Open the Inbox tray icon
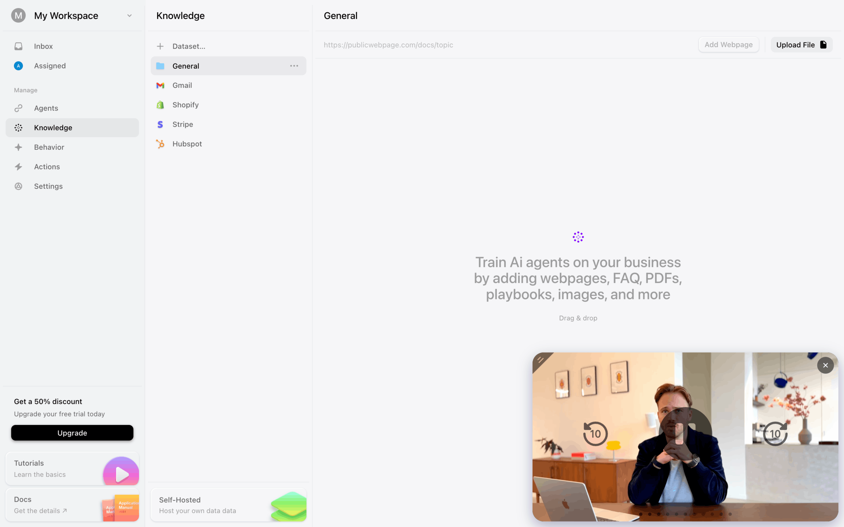Image resolution: width=844 pixels, height=527 pixels. [18, 46]
